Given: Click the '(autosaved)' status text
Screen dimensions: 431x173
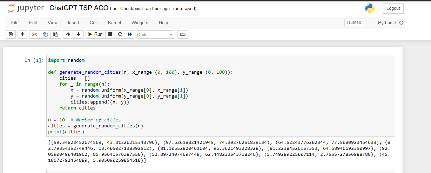Looking at the screenshot, I should [185, 9].
